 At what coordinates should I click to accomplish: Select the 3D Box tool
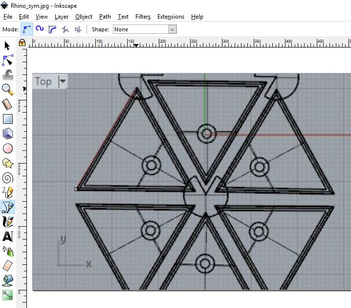[8, 134]
